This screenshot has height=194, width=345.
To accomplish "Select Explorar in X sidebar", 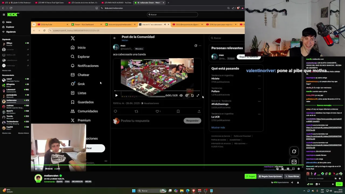I will [80, 57].
